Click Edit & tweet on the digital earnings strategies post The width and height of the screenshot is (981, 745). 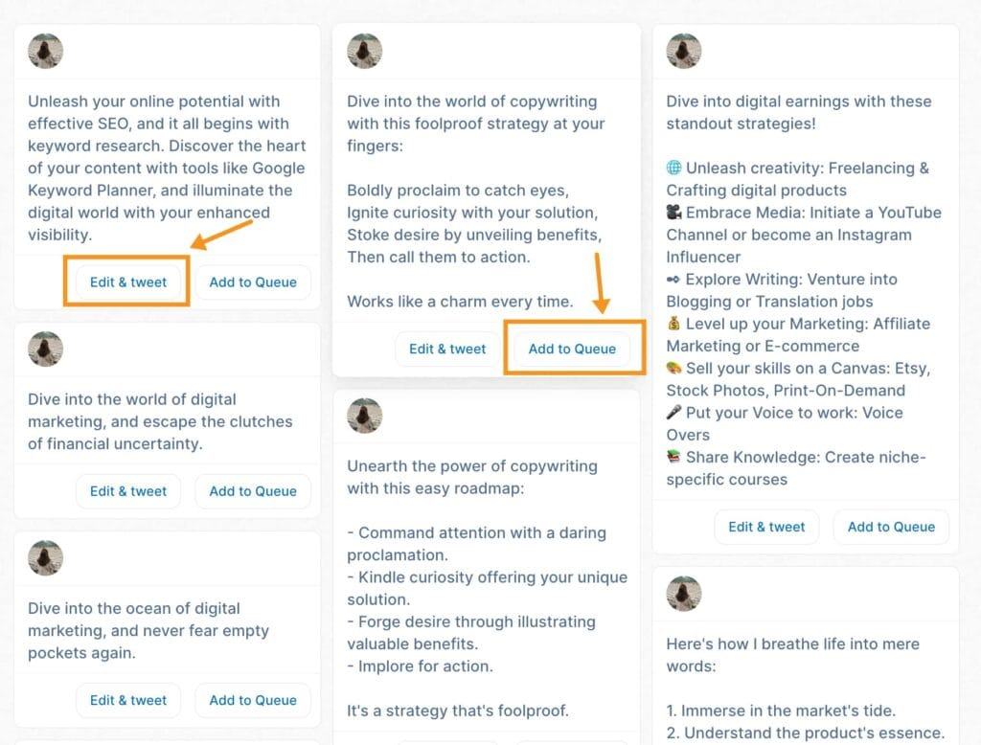click(766, 526)
